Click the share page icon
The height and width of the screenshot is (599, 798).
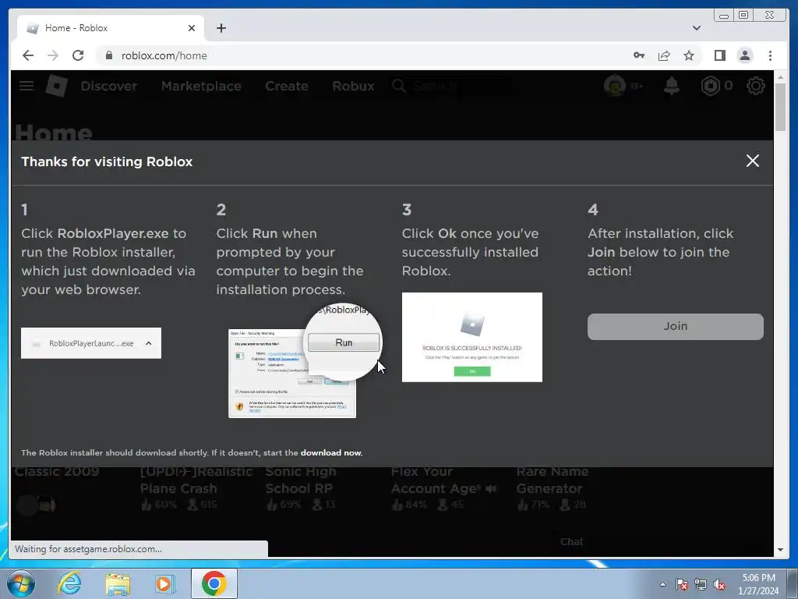[664, 55]
